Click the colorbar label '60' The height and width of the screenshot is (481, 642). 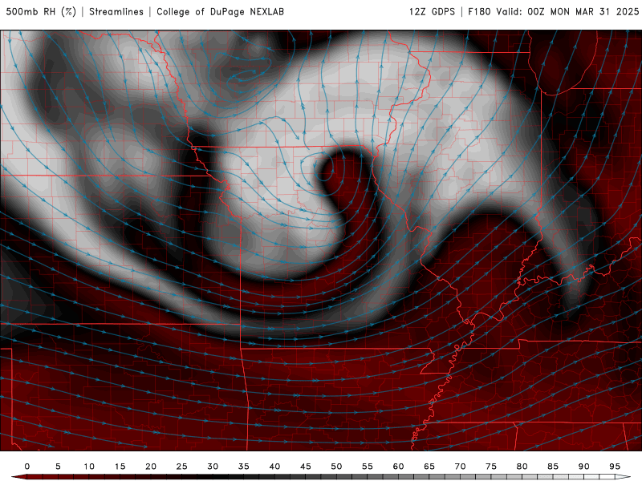click(398, 467)
